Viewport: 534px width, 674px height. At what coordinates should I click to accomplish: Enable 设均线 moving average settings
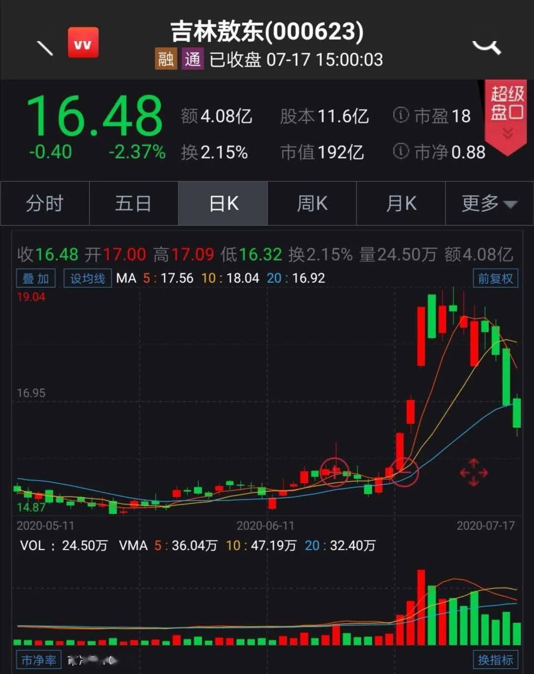[x=87, y=278]
